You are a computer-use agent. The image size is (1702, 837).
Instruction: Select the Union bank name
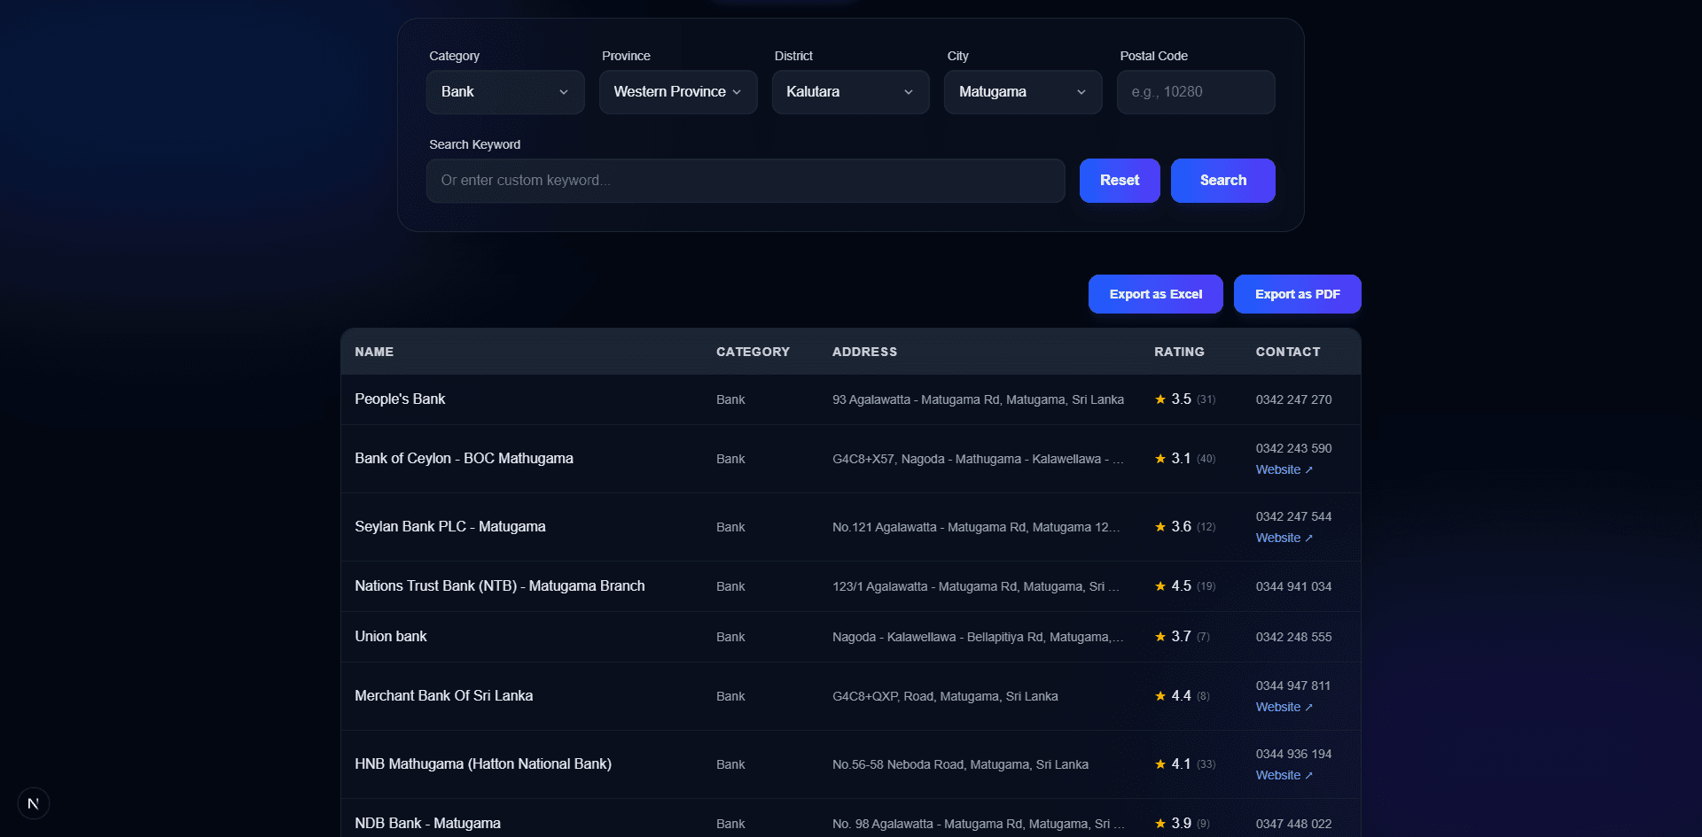click(391, 637)
